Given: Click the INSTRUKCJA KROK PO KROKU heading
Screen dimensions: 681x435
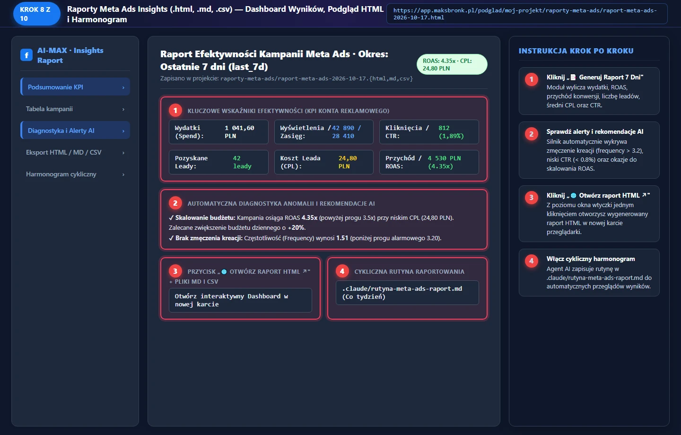Looking at the screenshot, I should click(x=576, y=51).
